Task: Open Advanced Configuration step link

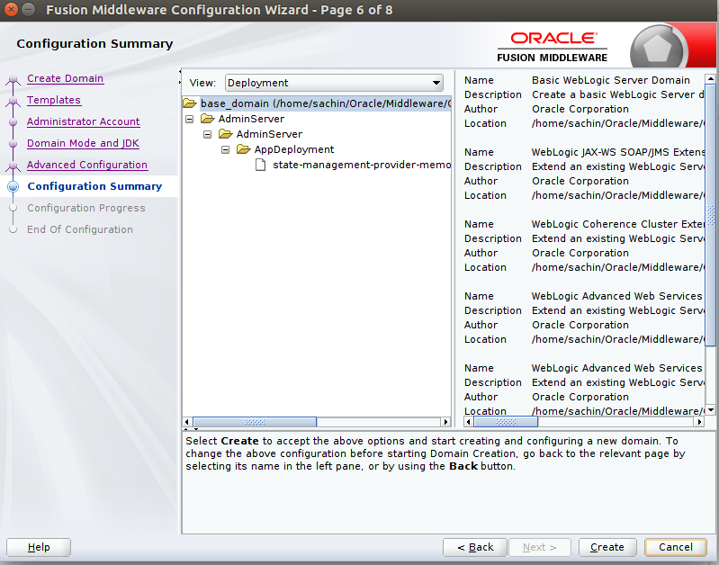Action: (87, 165)
